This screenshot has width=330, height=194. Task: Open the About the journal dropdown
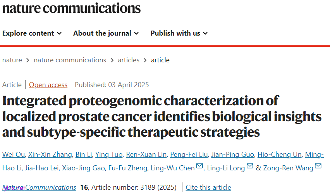click(106, 33)
